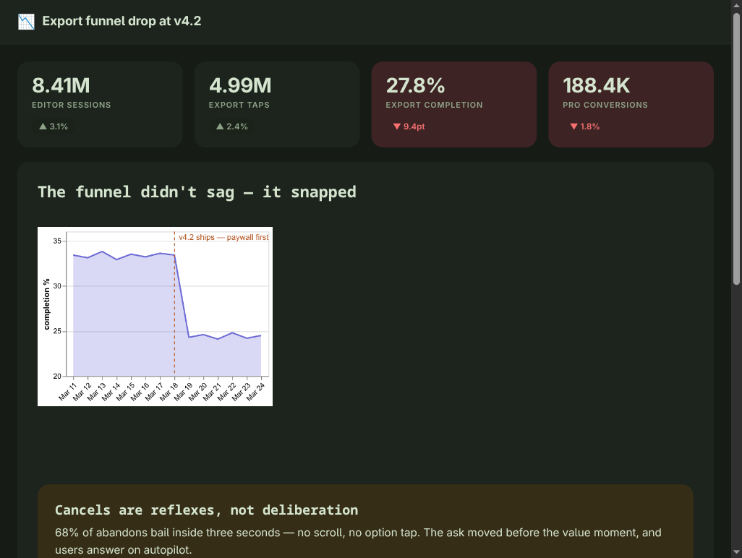The width and height of the screenshot is (742, 558).
Task: Click the vertical scrollbar thumb
Action: coord(736,149)
